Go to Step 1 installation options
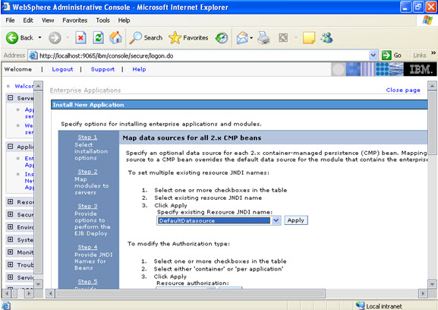 point(87,138)
